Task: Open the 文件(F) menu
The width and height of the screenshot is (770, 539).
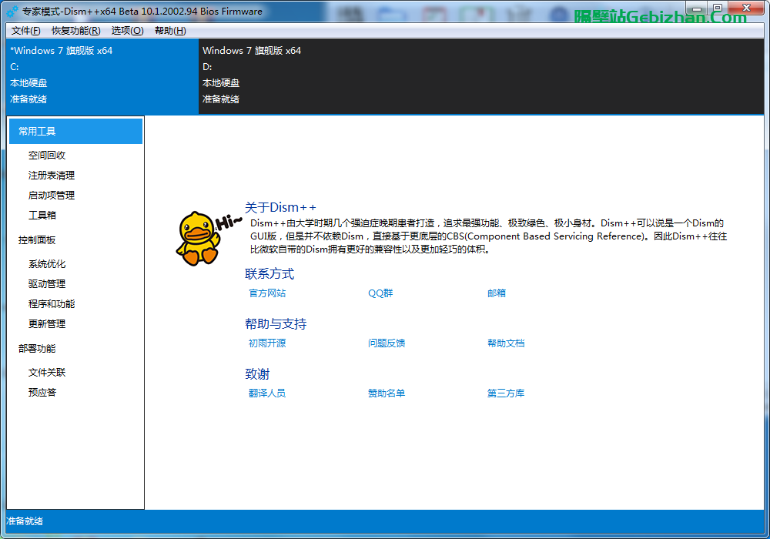Action: click(x=26, y=31)
